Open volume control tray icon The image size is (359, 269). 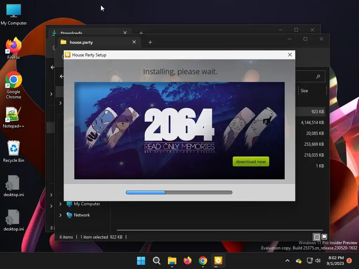click(318, 261)
